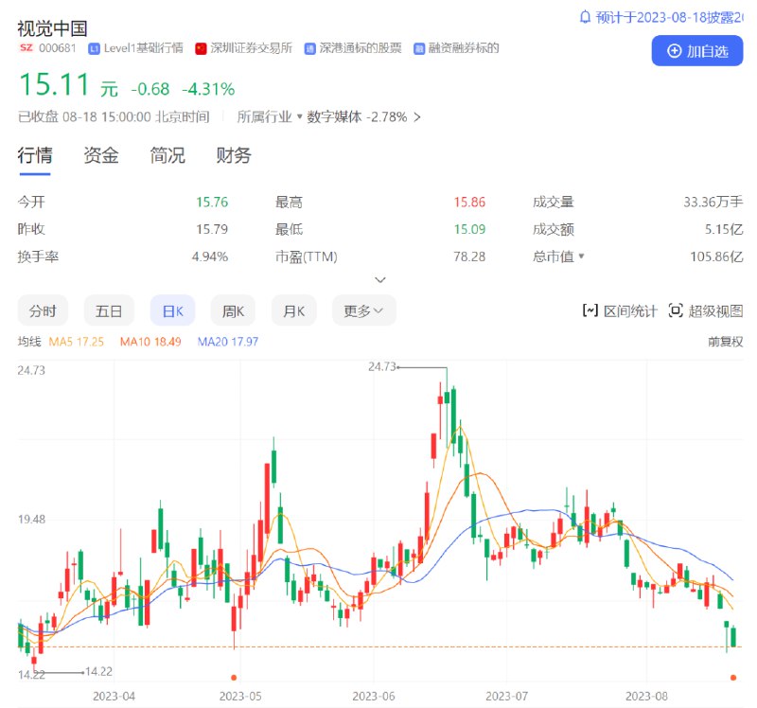Click the bell notification icon

[x=588, y=16]
